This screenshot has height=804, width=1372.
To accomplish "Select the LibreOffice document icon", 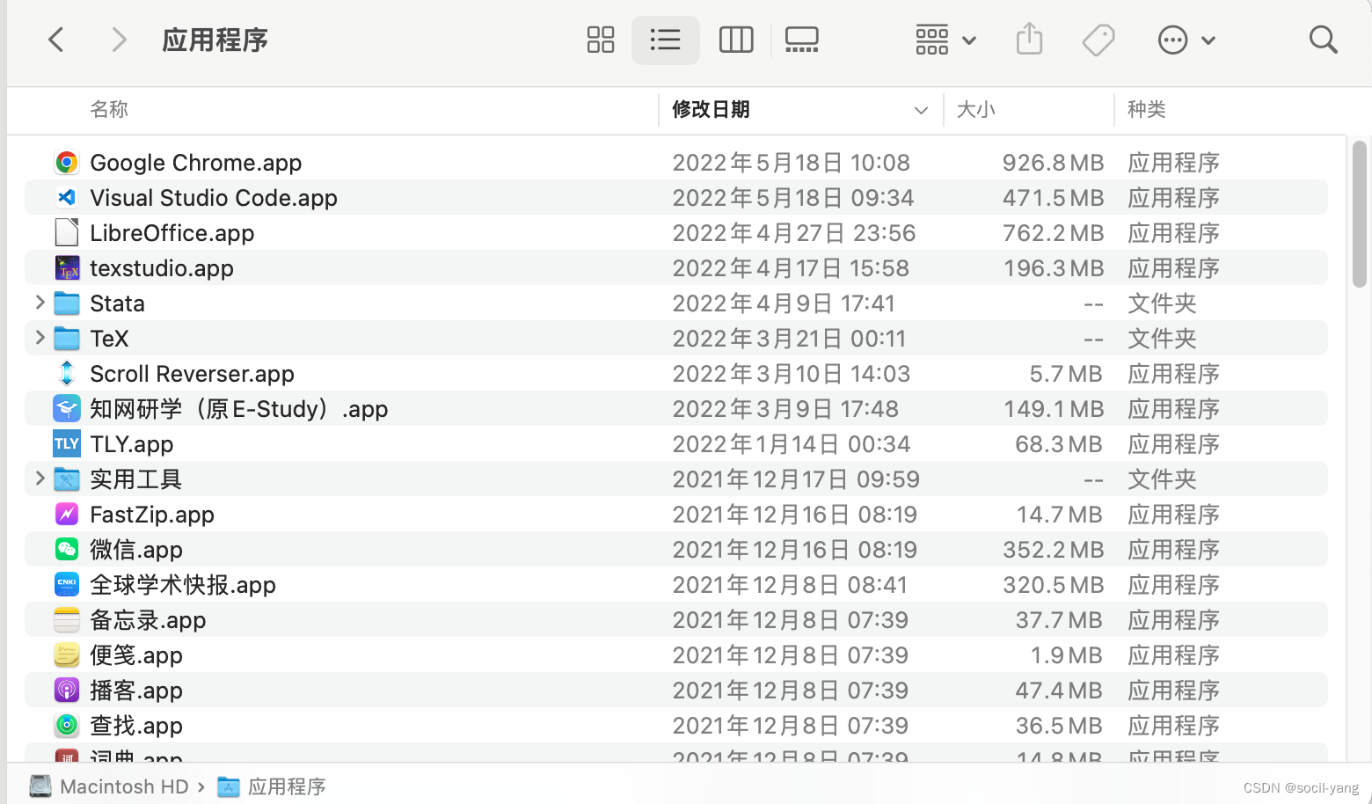I will 67,233.
